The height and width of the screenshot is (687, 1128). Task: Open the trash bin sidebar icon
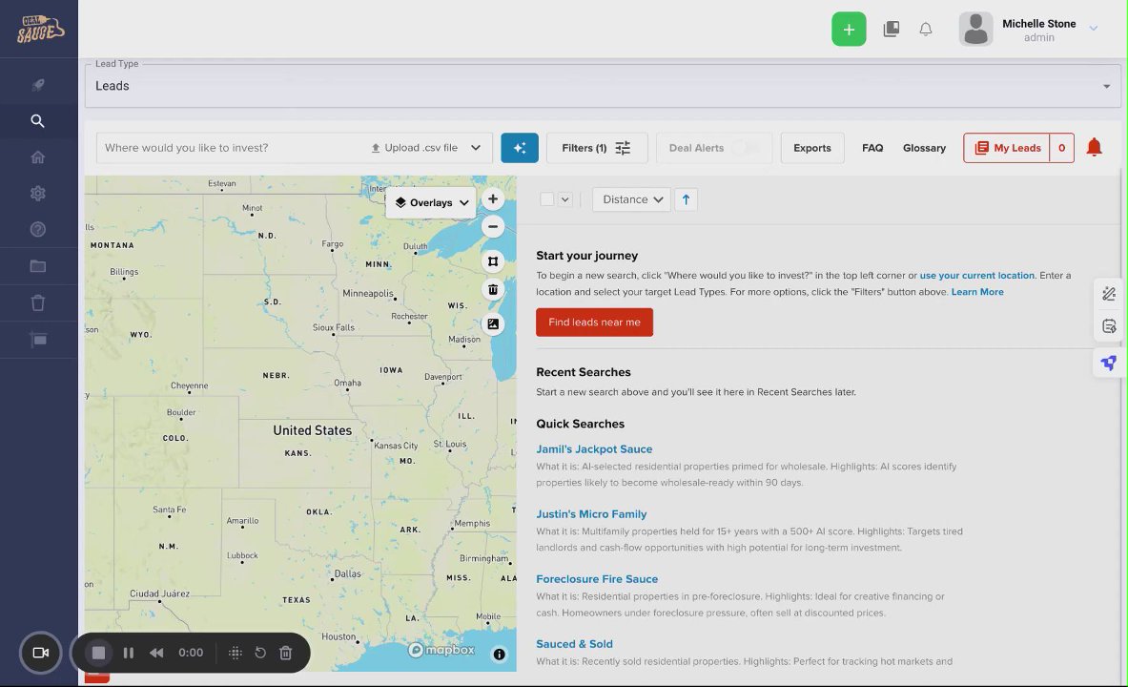38,302
